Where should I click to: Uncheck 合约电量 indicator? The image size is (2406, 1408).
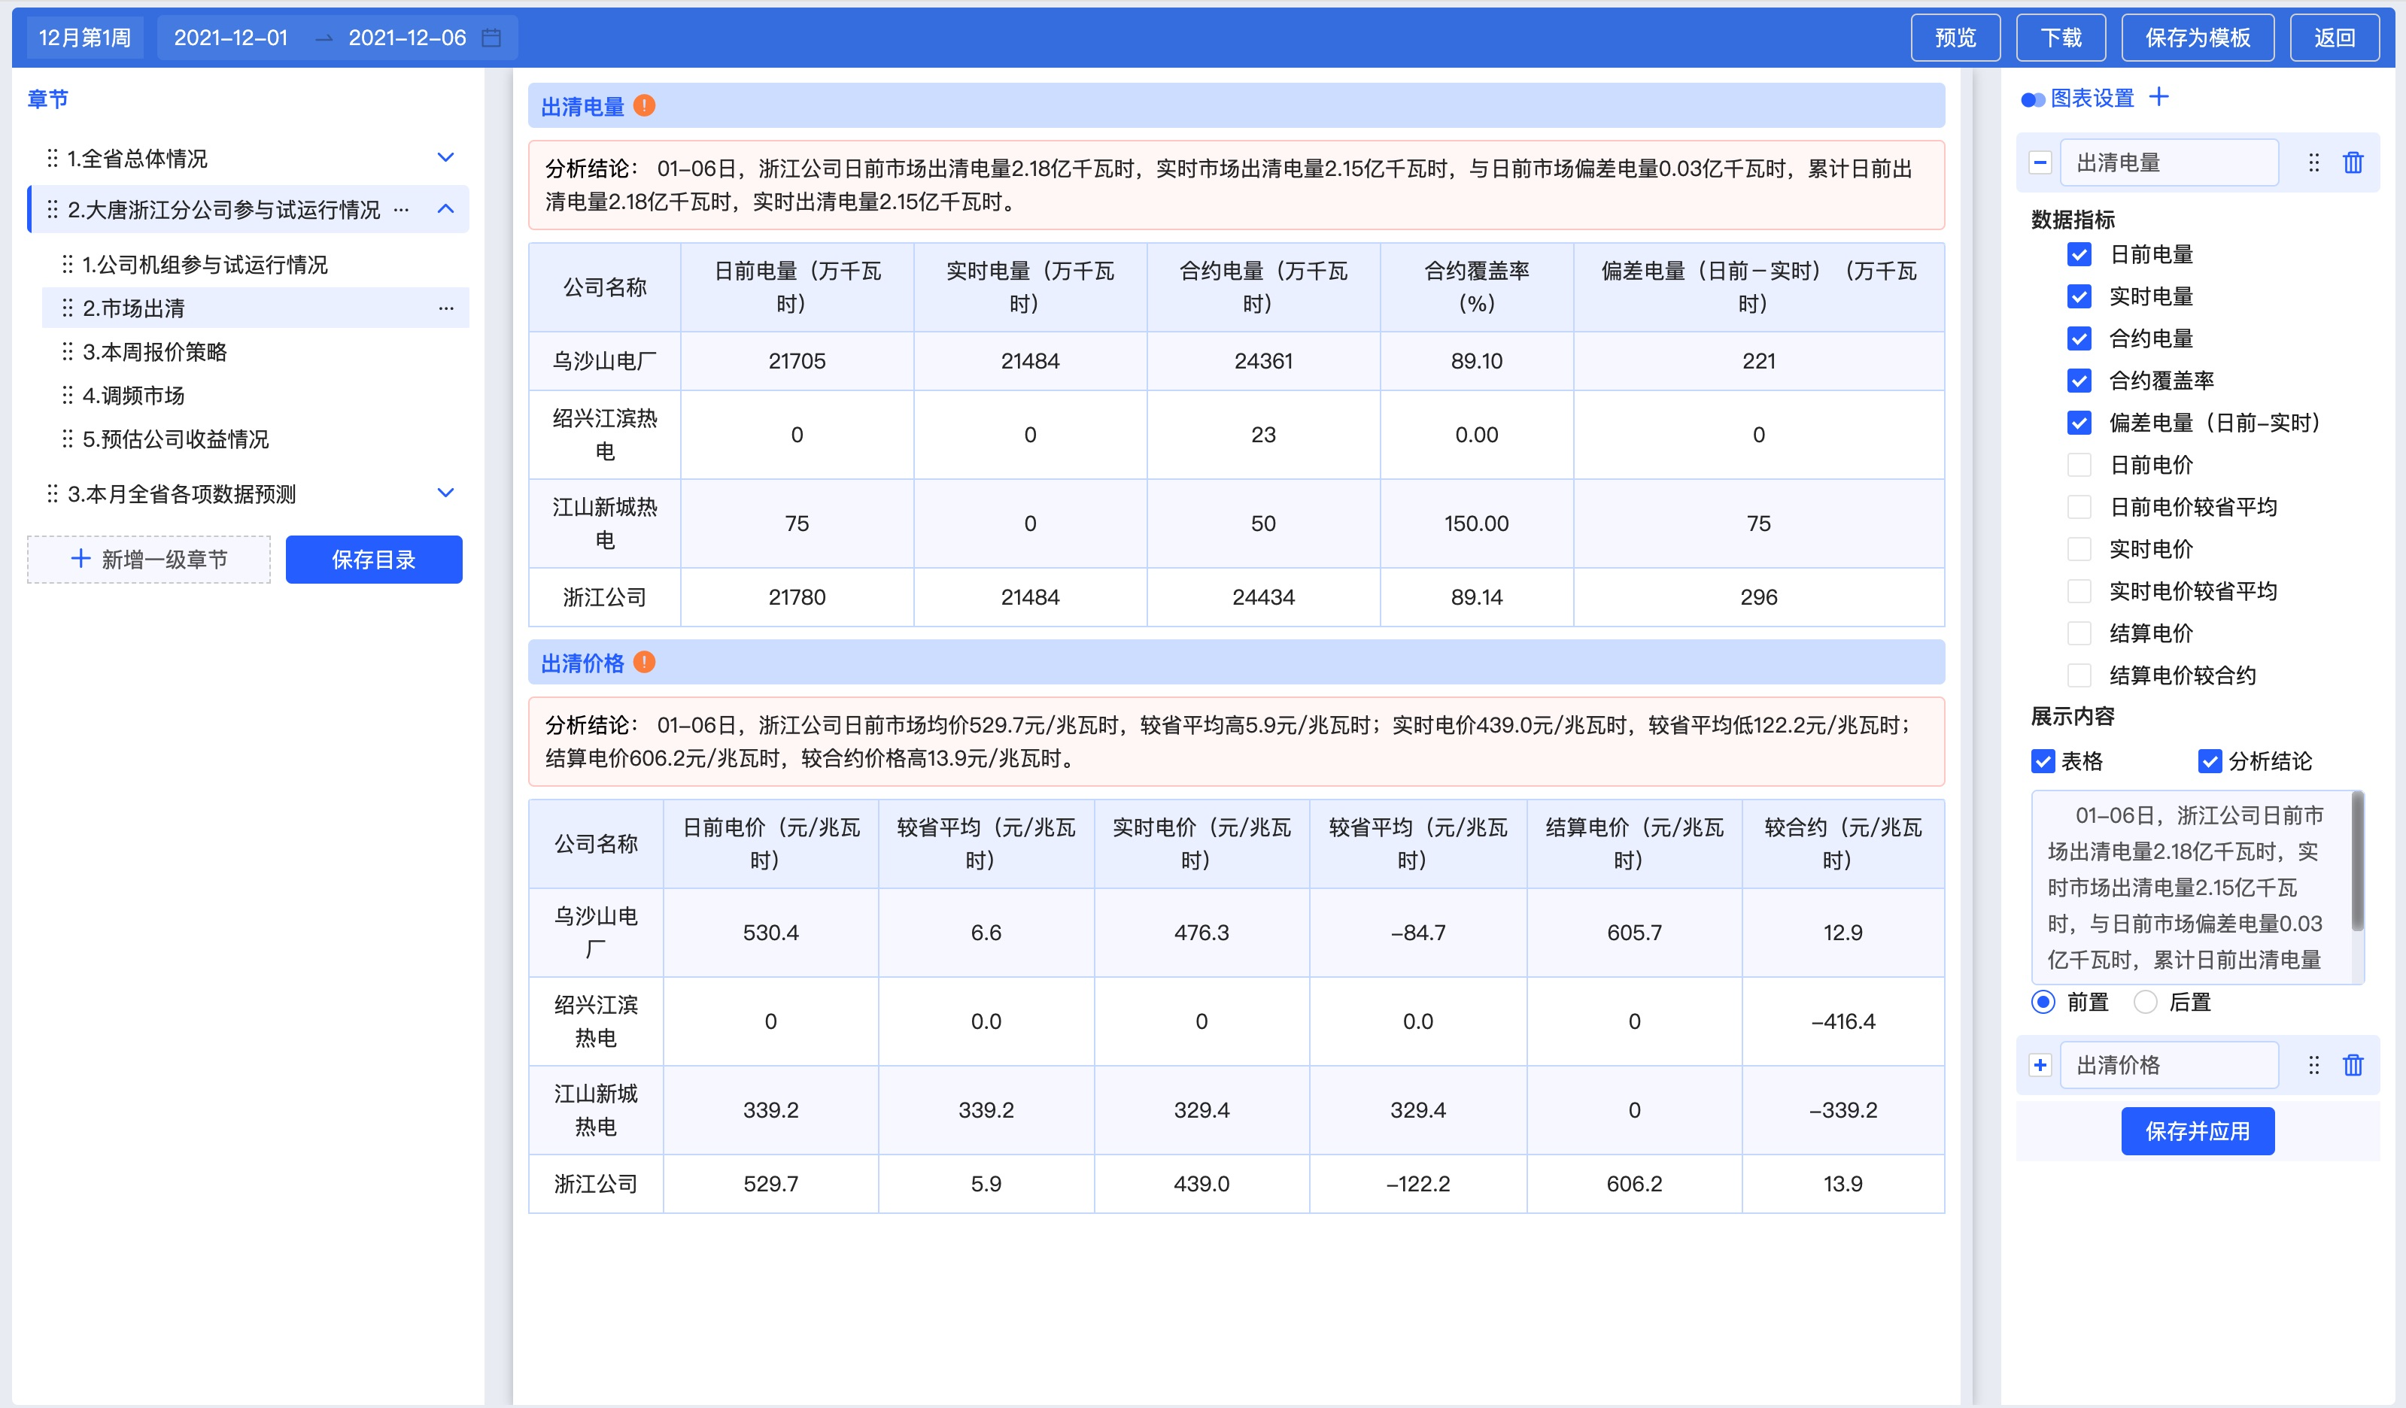coord(2079,339)
